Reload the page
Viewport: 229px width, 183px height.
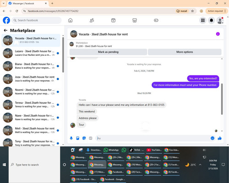tap(17, 11)
